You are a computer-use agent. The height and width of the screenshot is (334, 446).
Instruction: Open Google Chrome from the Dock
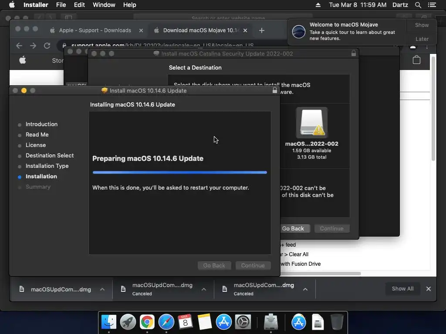(147, 322)
